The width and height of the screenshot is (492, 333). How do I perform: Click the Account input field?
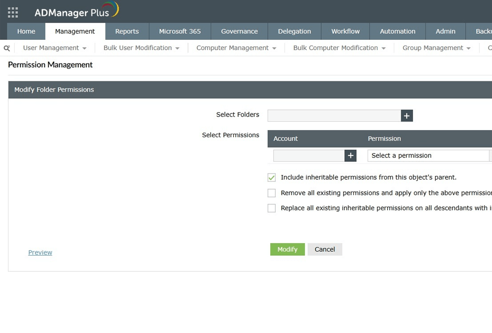pyautogui.click(x=309, y=155)
